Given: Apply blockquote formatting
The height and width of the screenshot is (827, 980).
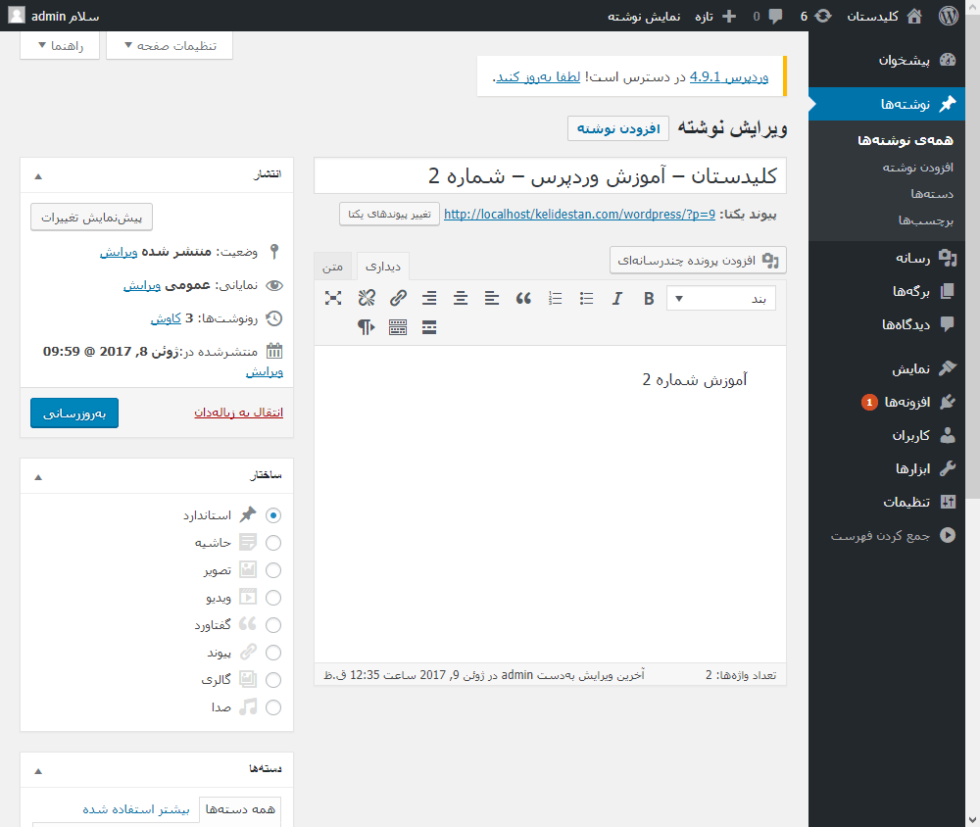Looking at the screenshot, I should [x=523, y=299].
